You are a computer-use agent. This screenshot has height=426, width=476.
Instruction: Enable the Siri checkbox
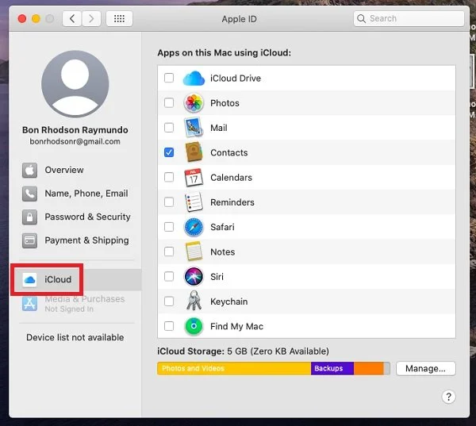click(x=169, y=276)
